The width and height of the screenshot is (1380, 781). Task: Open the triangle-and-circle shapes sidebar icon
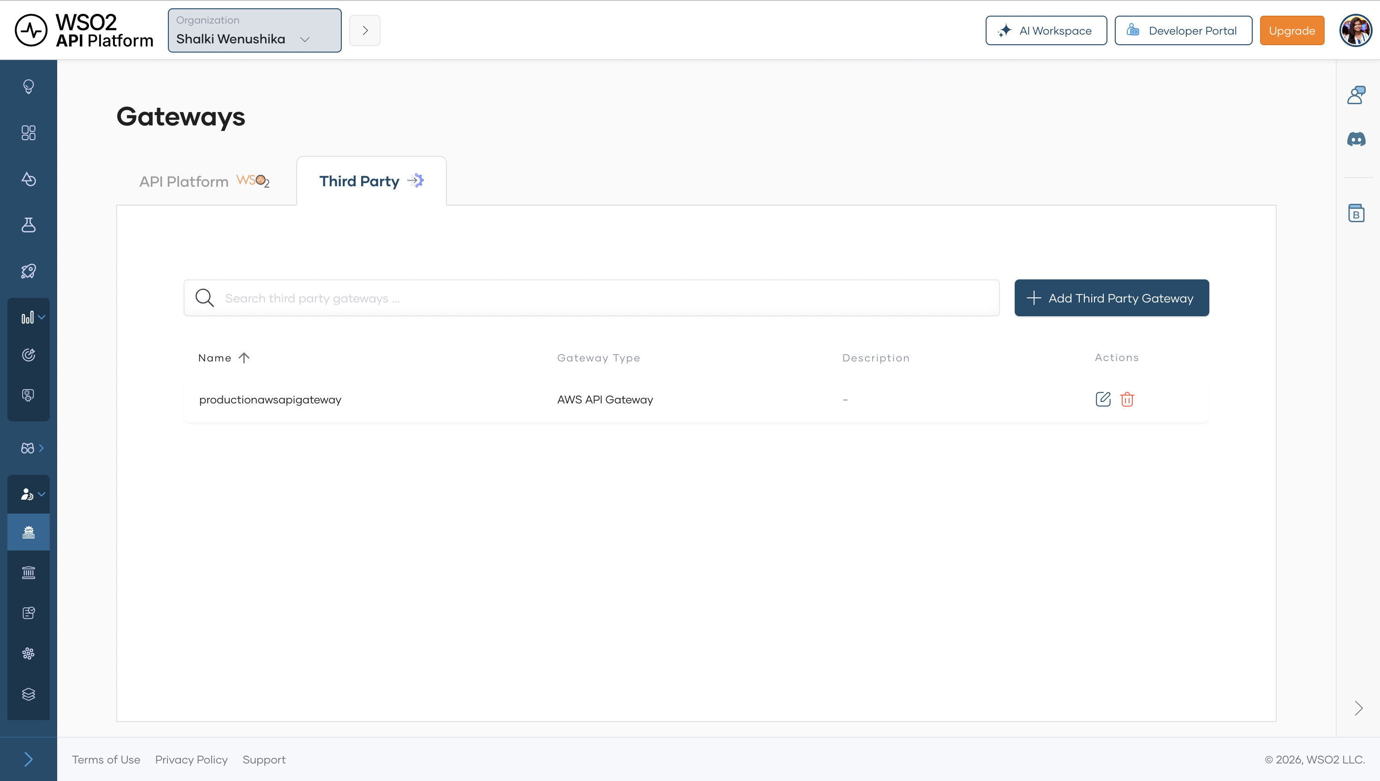click(x=29, y=178)
